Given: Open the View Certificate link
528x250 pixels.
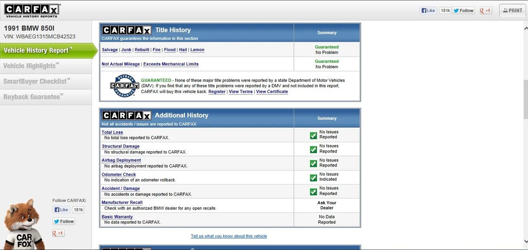Looking at the screenshot, I should [272, 92].
